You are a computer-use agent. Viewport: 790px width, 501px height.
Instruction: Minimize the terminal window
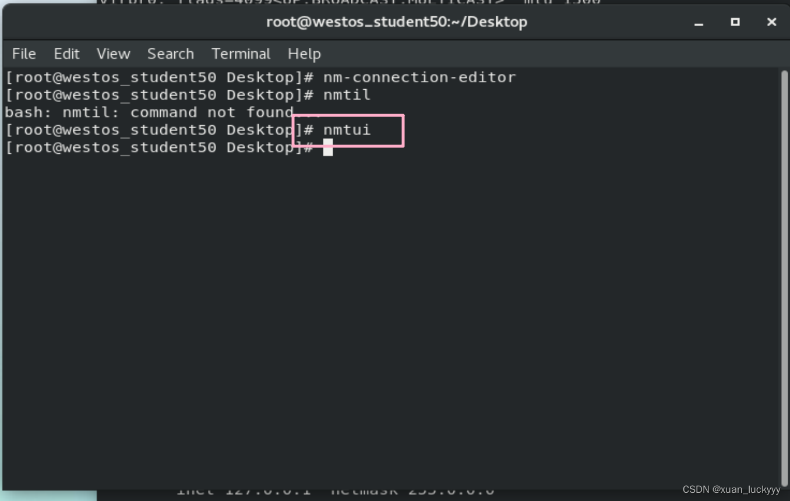click(x=699, y=22)
